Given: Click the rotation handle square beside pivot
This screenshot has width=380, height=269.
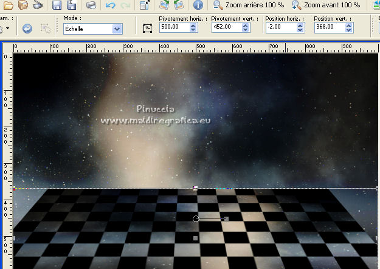Looking at the screenshot, I should 226,218.
